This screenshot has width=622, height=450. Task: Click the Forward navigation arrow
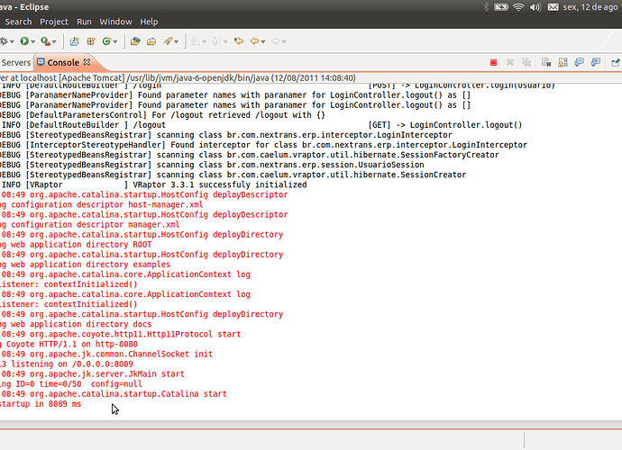coord(275,41)
